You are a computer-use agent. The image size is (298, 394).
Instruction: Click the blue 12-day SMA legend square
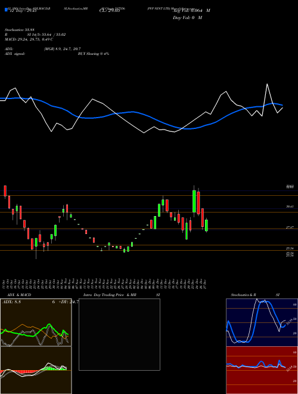click(6, 10)
